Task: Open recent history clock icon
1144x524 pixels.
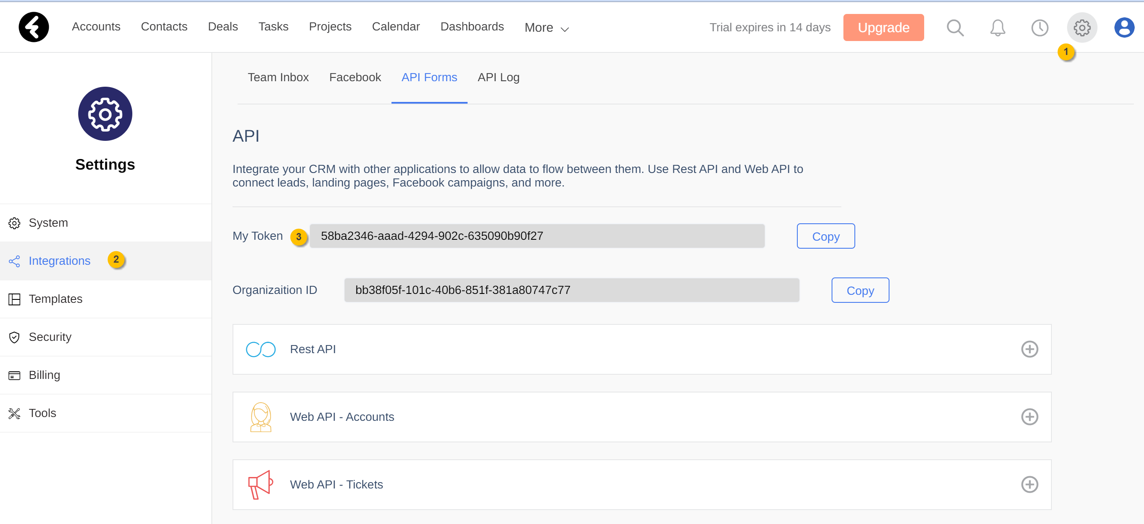Action: click(1039, 27)
